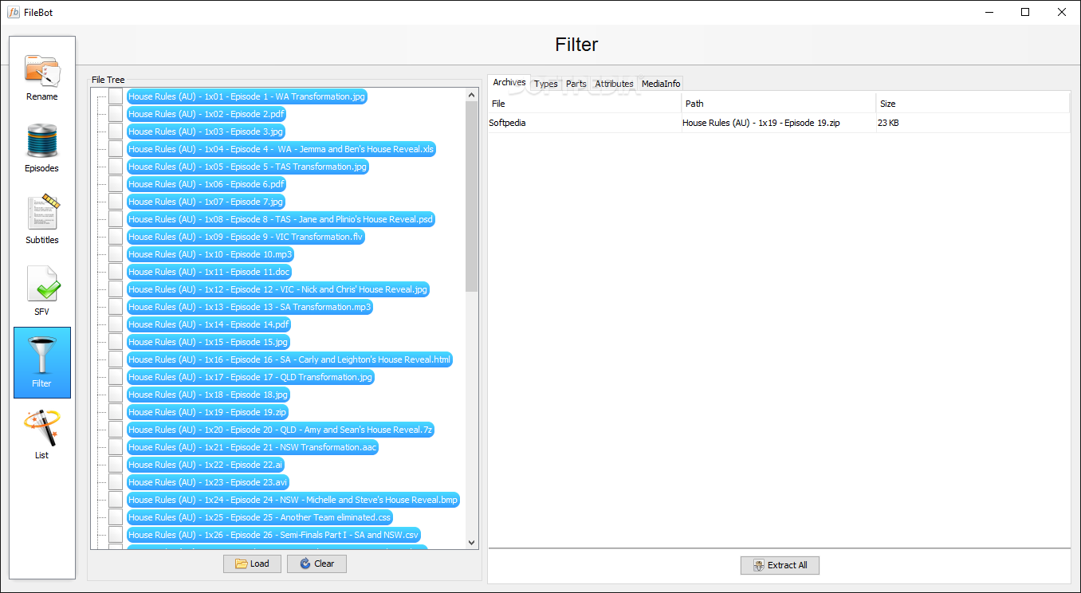Viewport: 1081px width, 593px height.
Task: Click file icon beside 1x11 Episode 11.doc
Action: click(116, 272)
